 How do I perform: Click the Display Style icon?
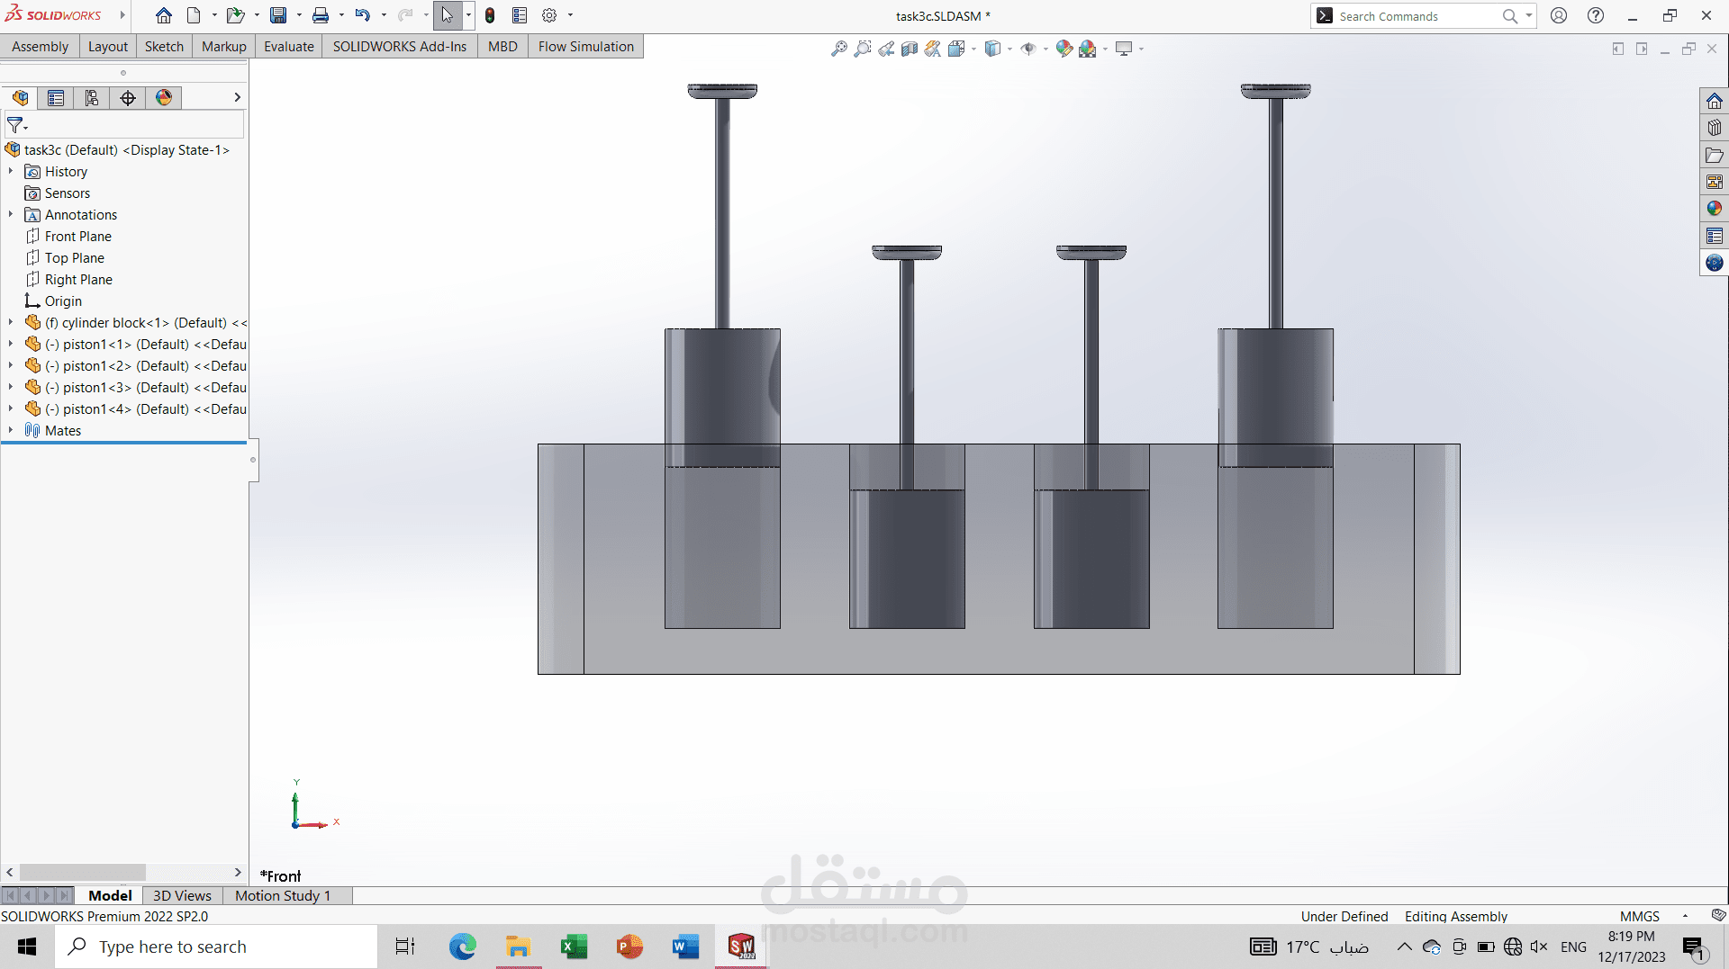point(992,49)
